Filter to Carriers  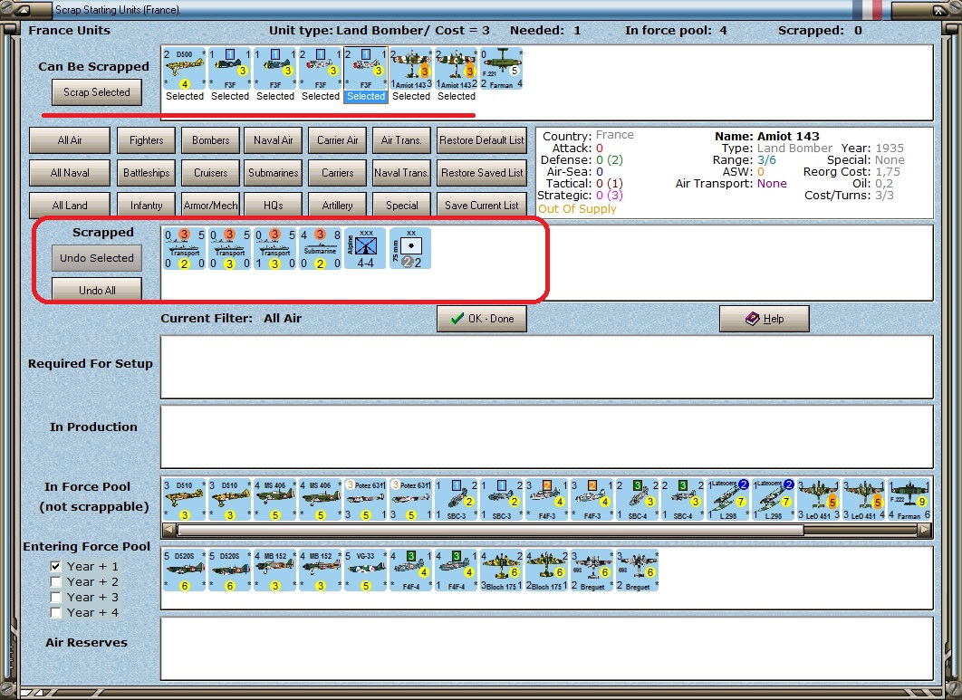coord(338,173)
